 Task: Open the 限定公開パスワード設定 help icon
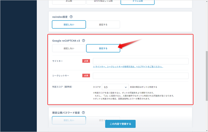click(83, 113)
